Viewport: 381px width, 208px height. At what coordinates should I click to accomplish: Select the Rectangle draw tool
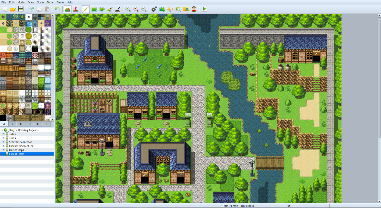coord(94,9)
